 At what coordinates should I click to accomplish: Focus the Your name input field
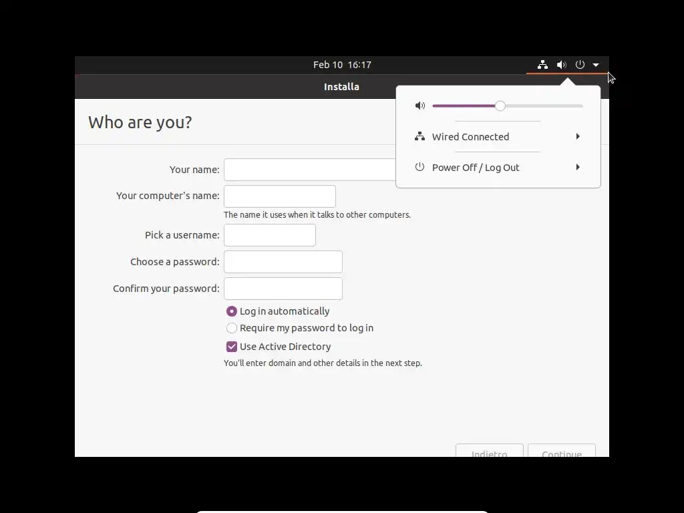tap(310, 170)
